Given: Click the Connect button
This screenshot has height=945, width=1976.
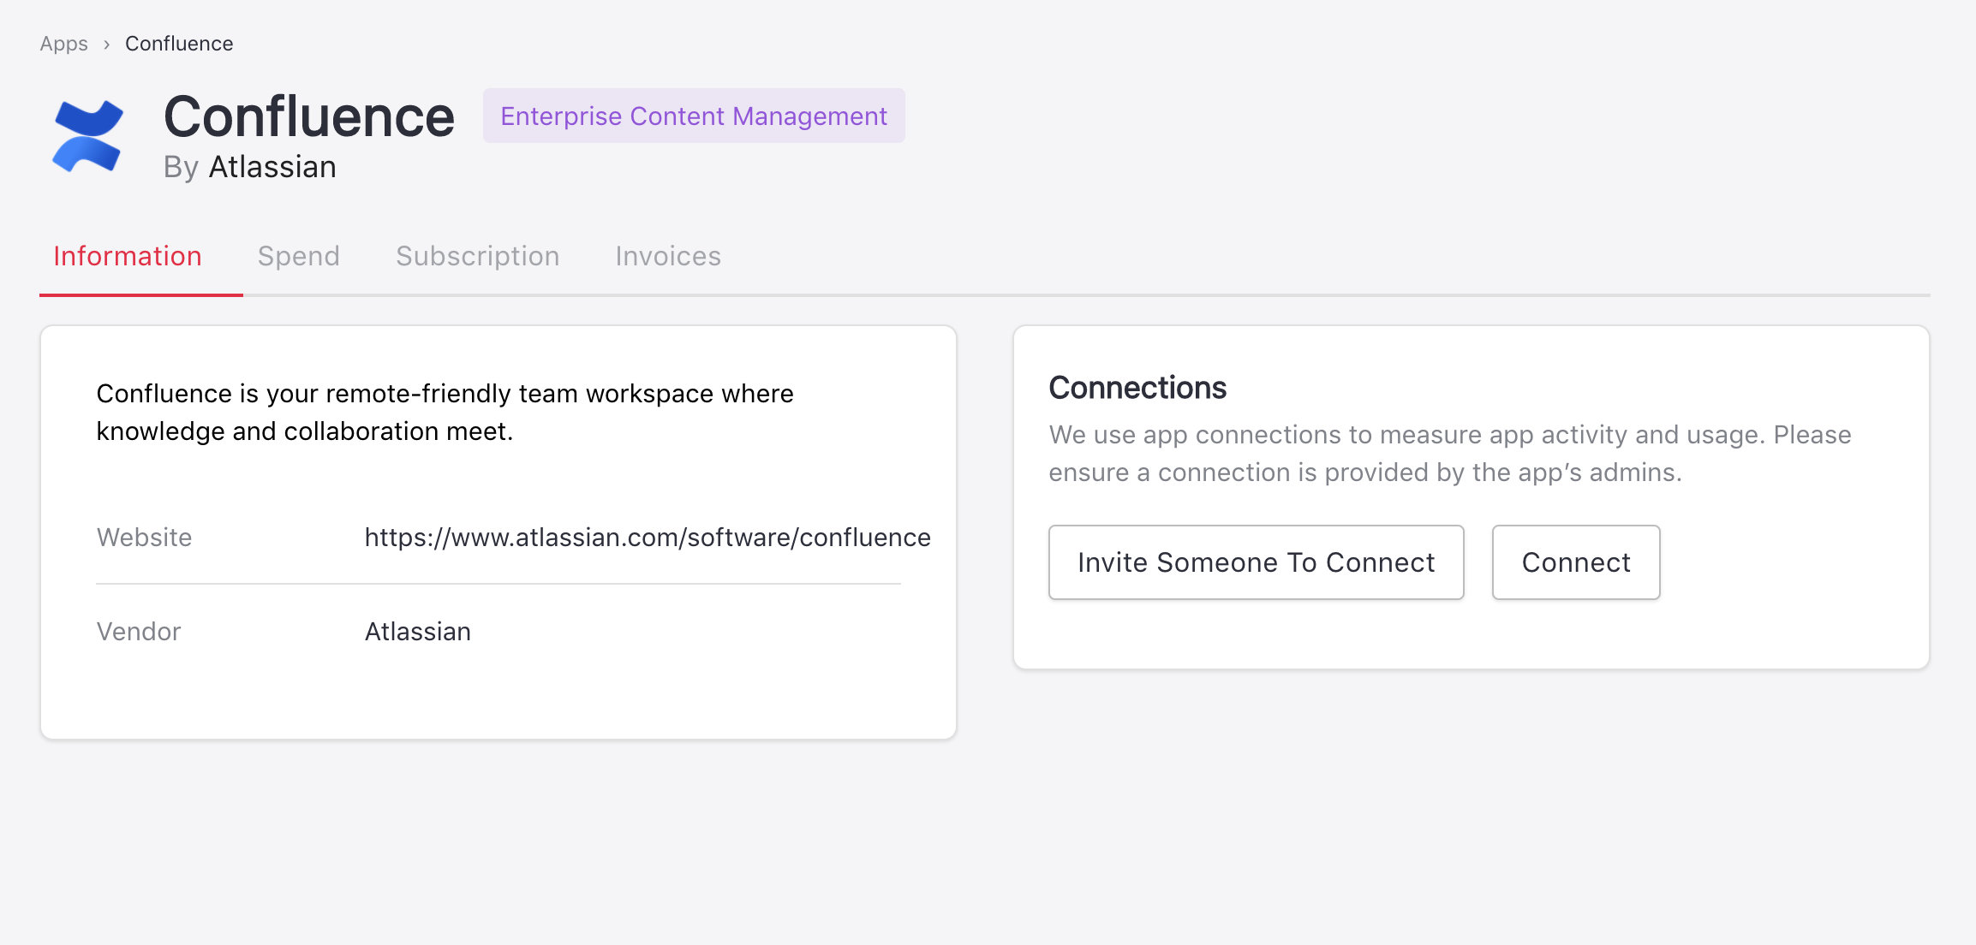Looking at the screenshot, I should coord(1575,562).
